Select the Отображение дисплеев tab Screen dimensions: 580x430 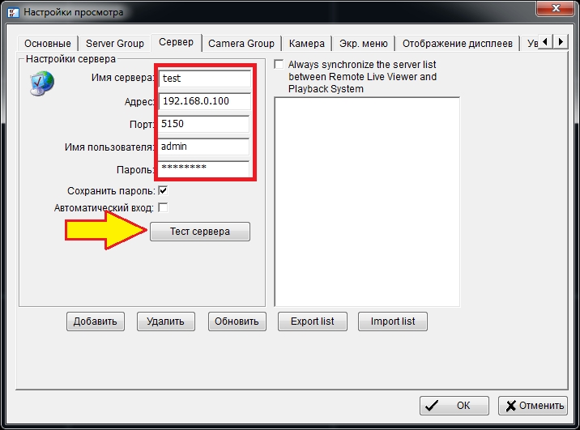(x=457, y=44)
